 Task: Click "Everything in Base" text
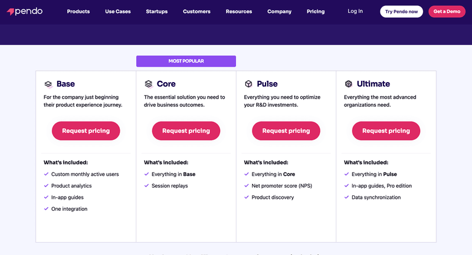click(173, 174)
